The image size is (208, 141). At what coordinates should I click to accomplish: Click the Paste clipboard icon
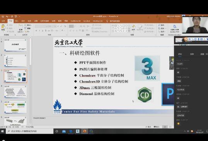coord(3,27)
